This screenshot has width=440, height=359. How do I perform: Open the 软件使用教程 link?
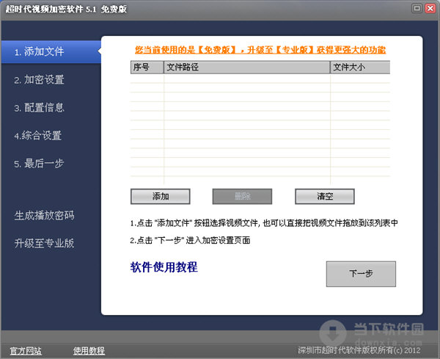(164, 267)
